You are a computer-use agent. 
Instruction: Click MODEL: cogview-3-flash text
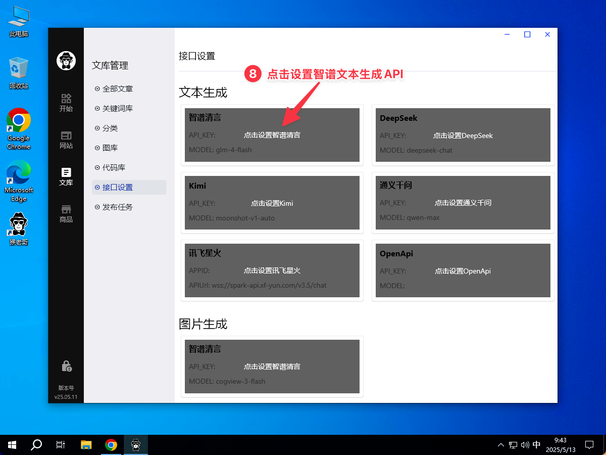tap(227, 382)
